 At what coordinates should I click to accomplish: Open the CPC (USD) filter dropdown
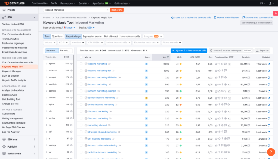click(95, 42)
